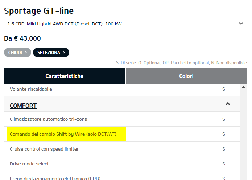Image resolution: width=252 pixels, height=180 pixels.
Task: Click the dropdown chevron arrow icon
Action: [x=241, y=23]
